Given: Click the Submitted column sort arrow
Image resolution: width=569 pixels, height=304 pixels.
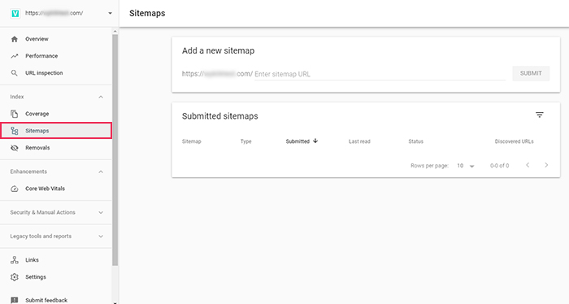Looking at the screenshot, I should 315,141.
